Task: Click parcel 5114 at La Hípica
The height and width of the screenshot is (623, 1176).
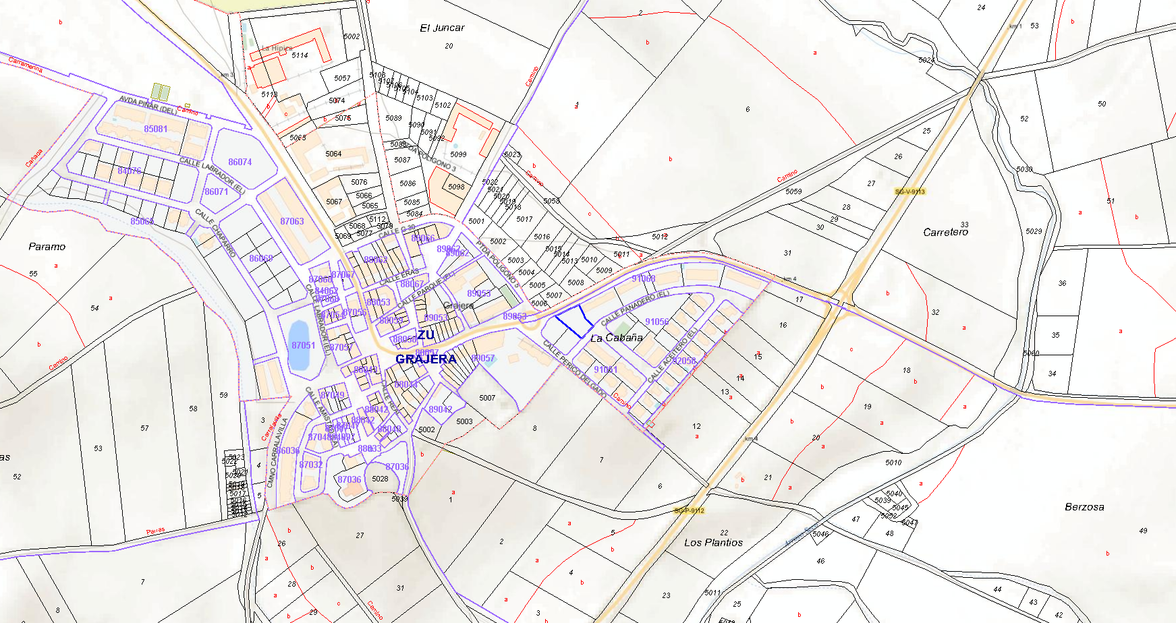Action: click(x=300, y=55)
